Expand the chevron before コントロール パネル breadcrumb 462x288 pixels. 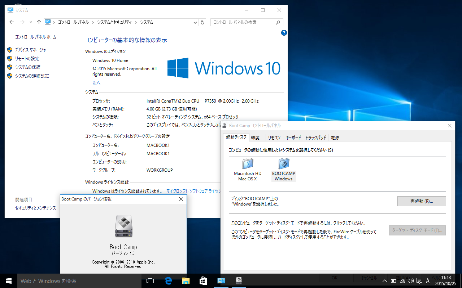[54, 22]
